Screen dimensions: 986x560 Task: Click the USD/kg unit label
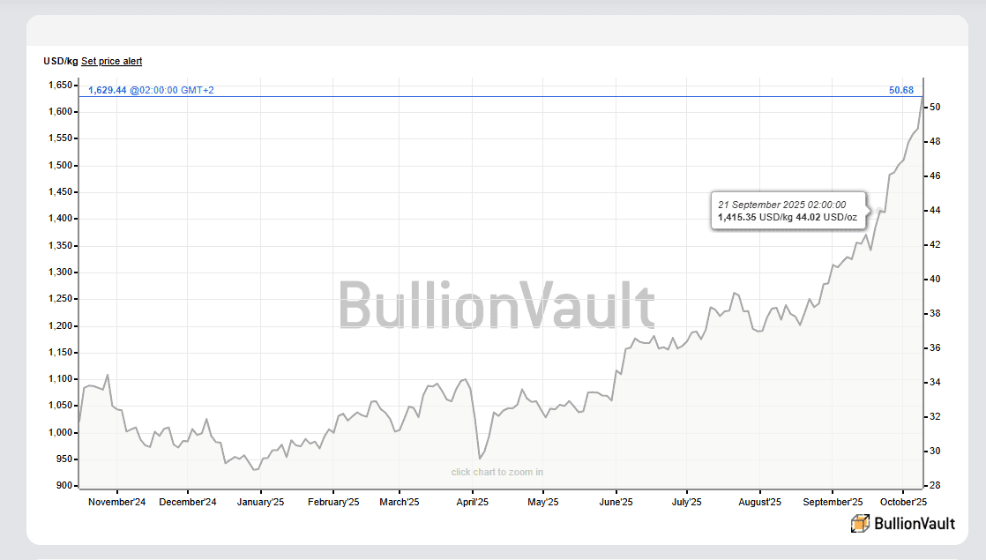[x=60, y=61]
